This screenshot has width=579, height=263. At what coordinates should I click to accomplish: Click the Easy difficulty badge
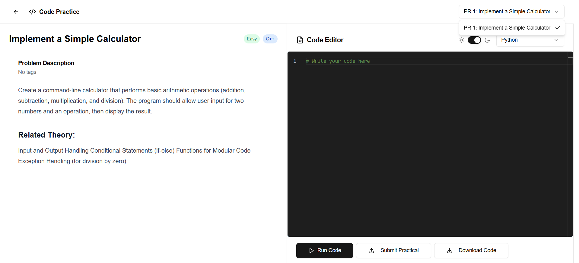251,39
